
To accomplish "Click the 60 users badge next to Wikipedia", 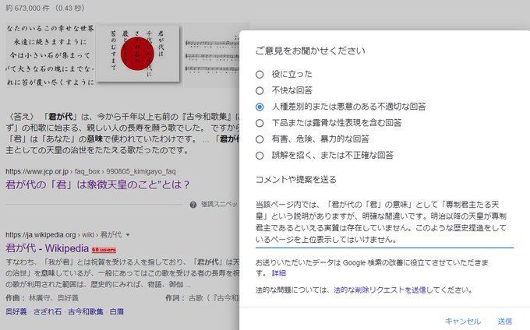I will tap(104, 250).
